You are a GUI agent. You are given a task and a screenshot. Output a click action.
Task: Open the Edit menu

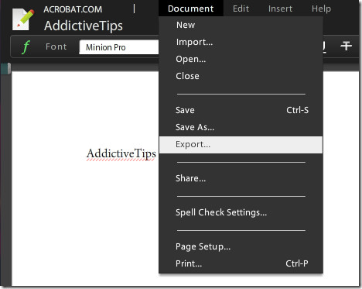241,9
